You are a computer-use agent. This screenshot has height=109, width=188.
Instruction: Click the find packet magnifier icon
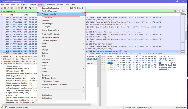click(30, 8)
